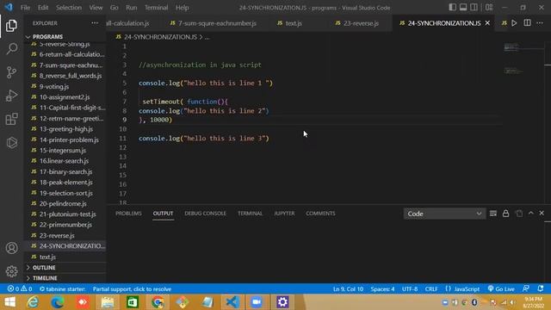
Task: Click the feedback icon in status bar
Action: pos(526,288)
